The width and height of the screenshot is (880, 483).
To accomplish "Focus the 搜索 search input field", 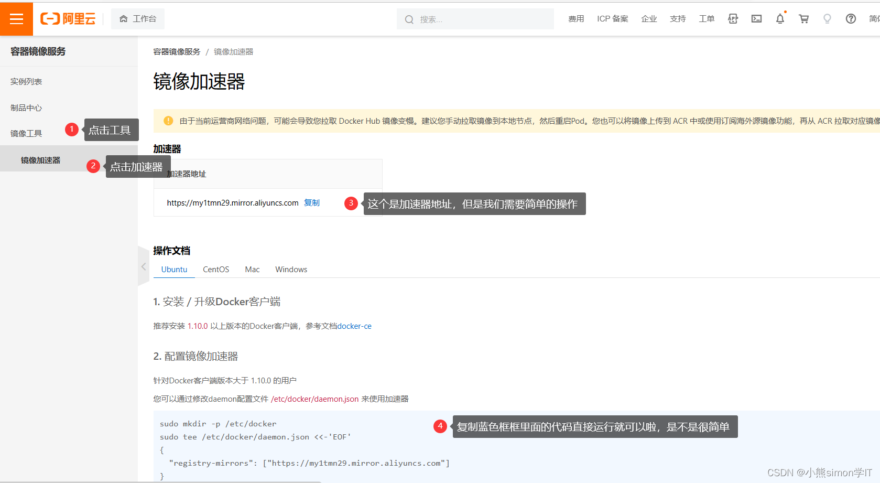I will pos(475,19).
